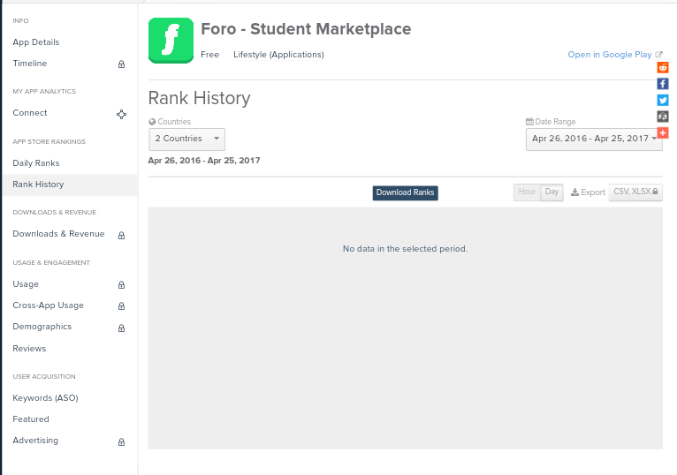Open App Details in the sidebar

[x=36, y=42]
